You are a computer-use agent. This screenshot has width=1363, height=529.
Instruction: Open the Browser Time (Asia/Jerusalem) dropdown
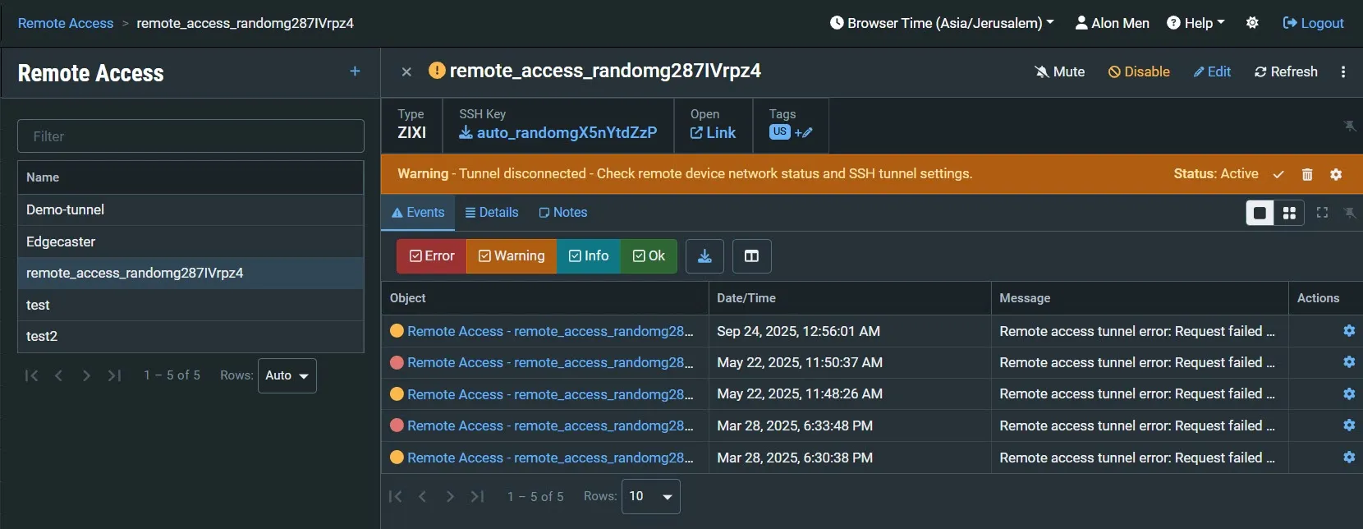[942, 23]
